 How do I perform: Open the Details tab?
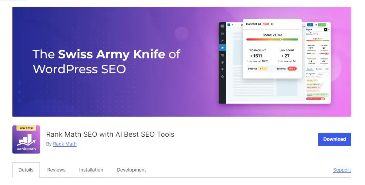click(x=26, y=170)
